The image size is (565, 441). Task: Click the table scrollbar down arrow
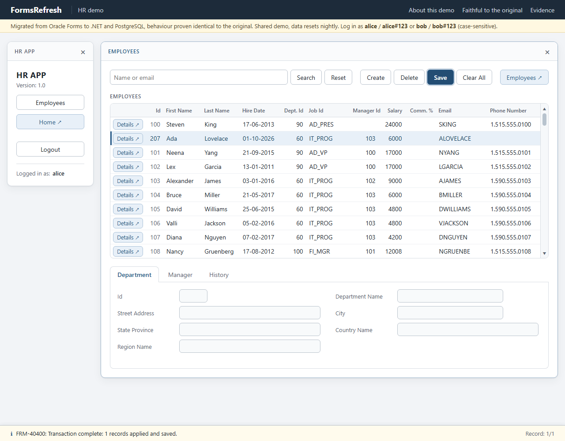(544, 253)
